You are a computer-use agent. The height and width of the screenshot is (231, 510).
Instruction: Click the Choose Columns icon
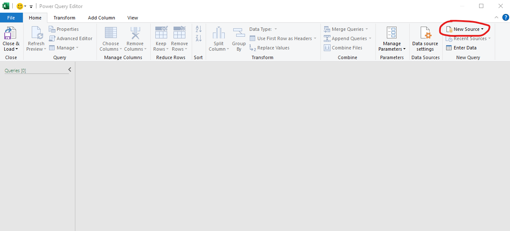110,33
